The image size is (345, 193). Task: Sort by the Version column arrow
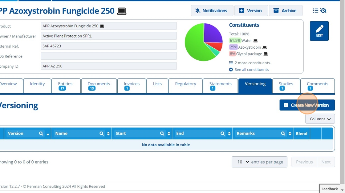[x=48, y=134]
